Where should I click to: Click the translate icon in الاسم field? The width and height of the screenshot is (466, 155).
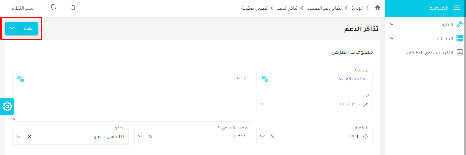265,79
